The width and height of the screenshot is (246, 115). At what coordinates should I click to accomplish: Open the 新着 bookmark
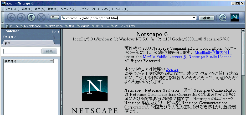point(70,26)
